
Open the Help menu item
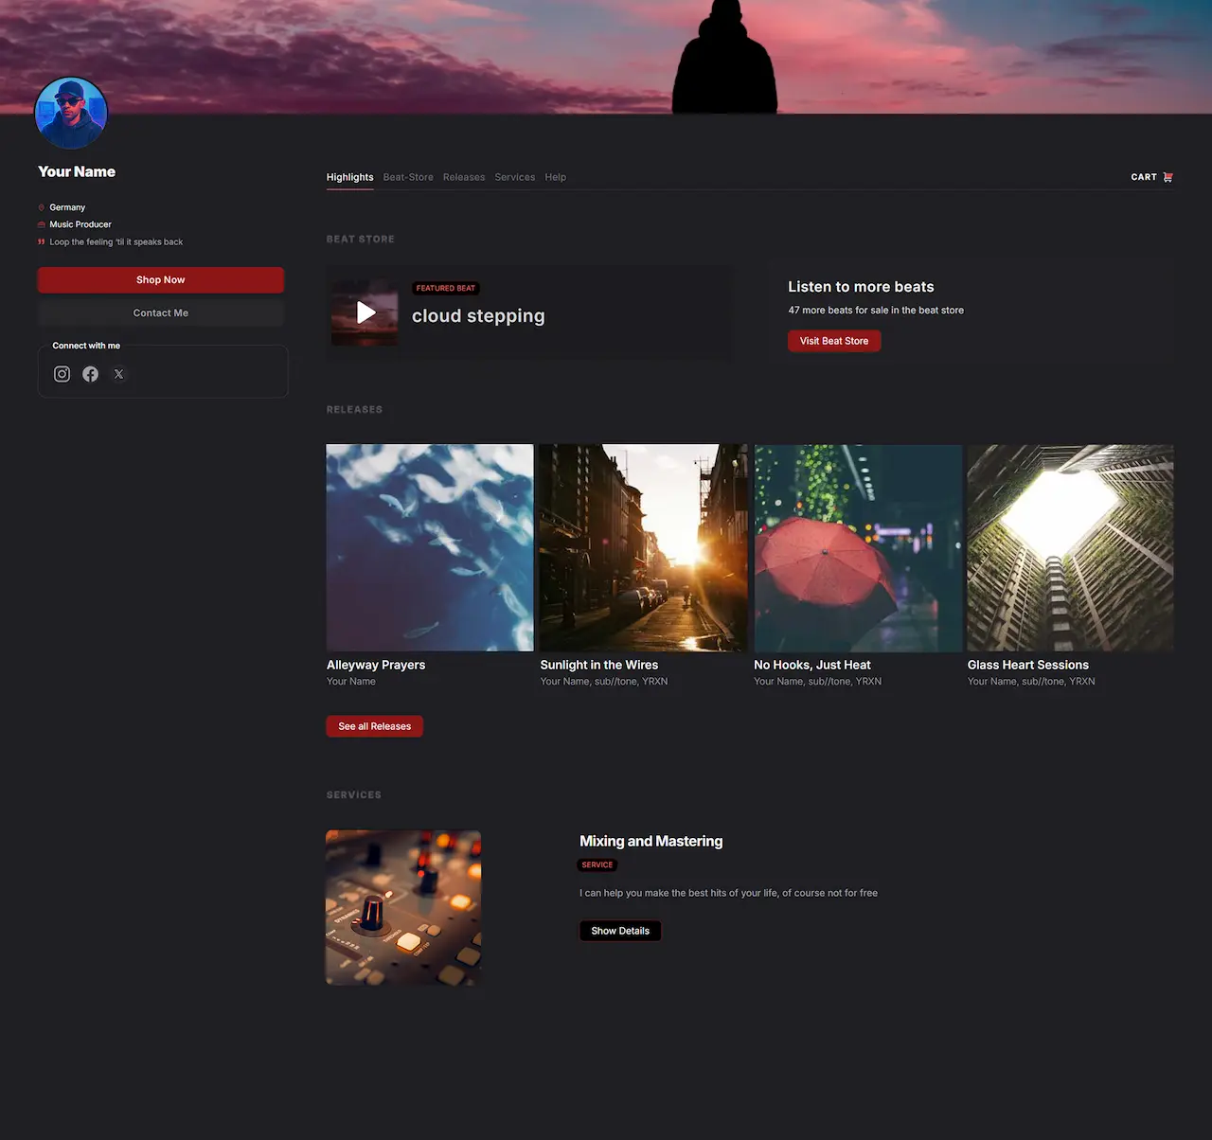coord(556,177)
